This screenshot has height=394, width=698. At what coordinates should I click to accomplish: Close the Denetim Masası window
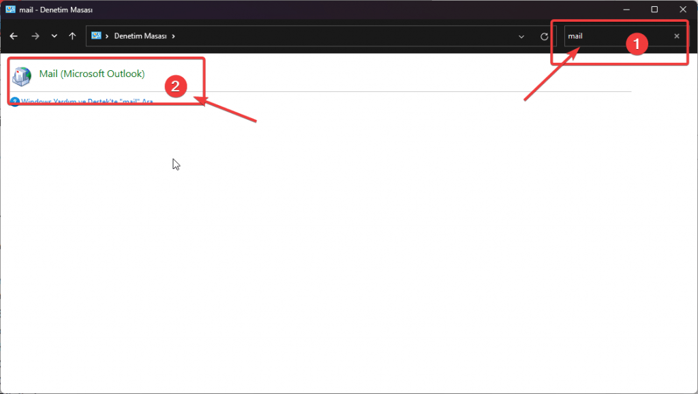click(x=682, y=10)
